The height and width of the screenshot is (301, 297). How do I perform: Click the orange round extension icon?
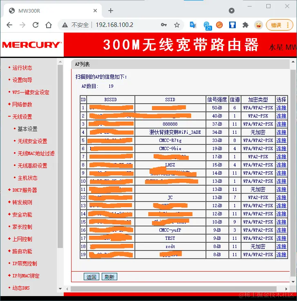(x=219, y=25)
